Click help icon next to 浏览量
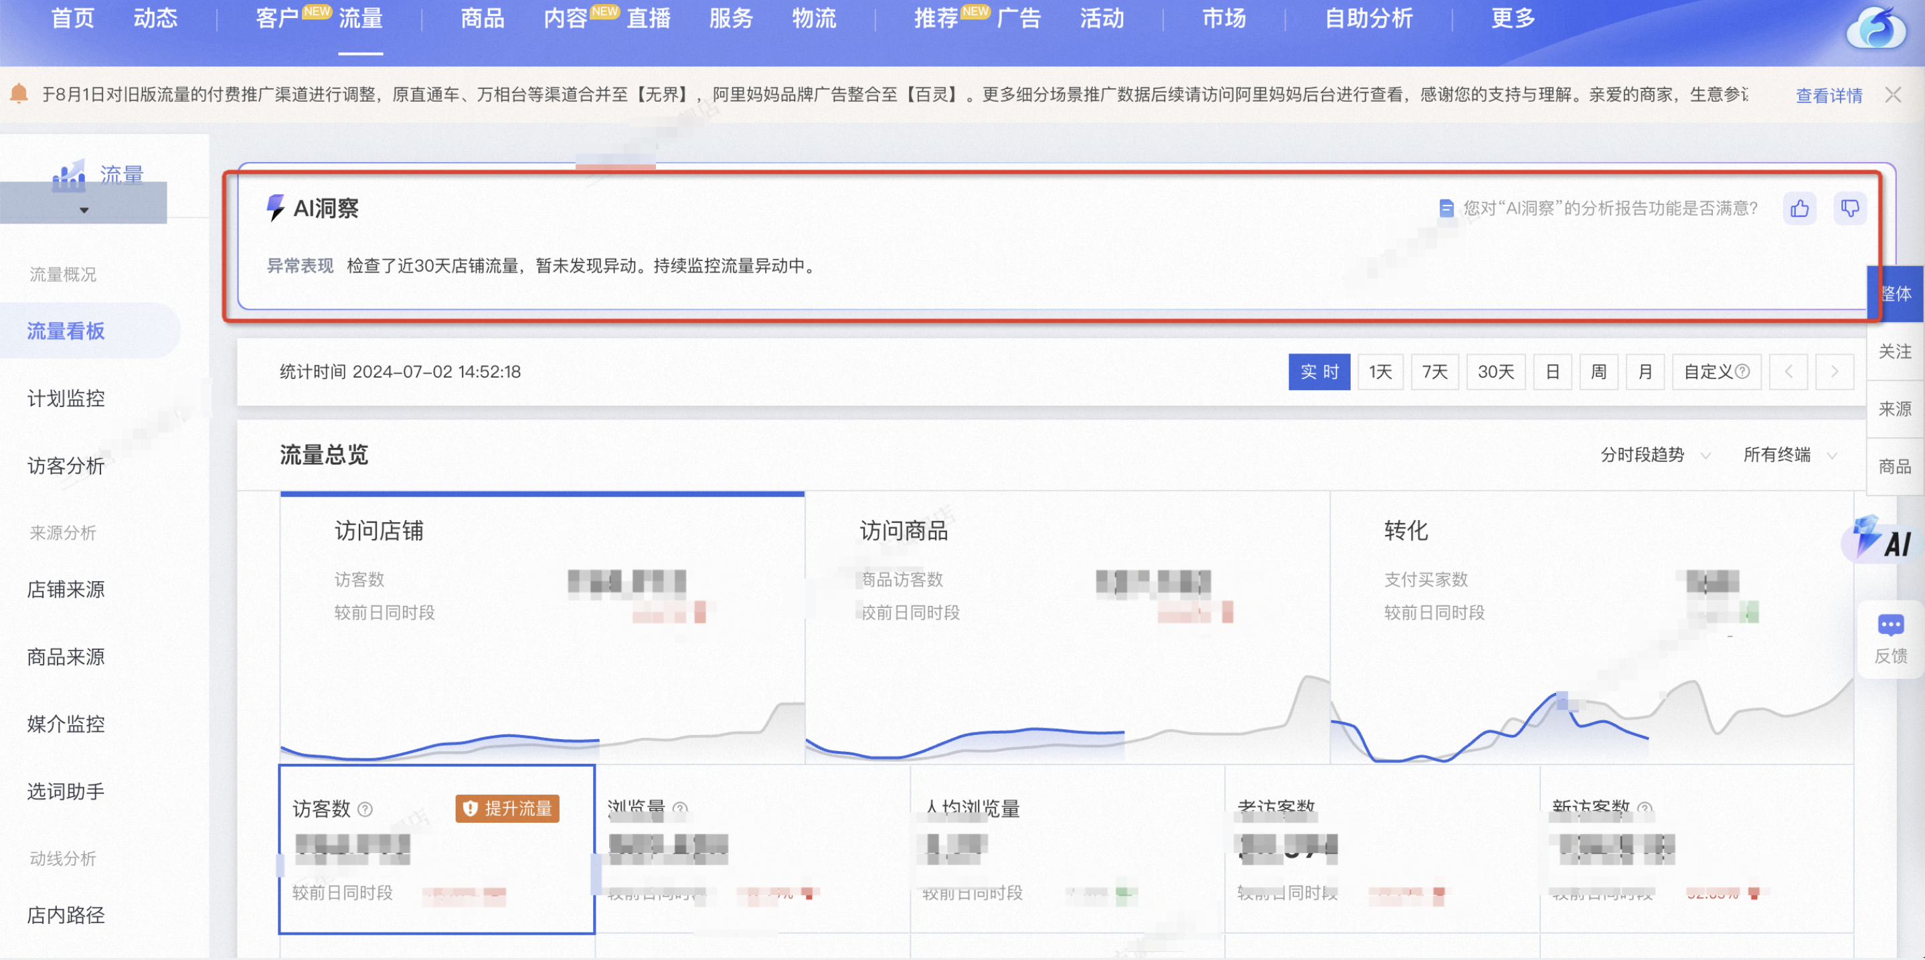The image size is (1925, 960). [x=680, y=808]
